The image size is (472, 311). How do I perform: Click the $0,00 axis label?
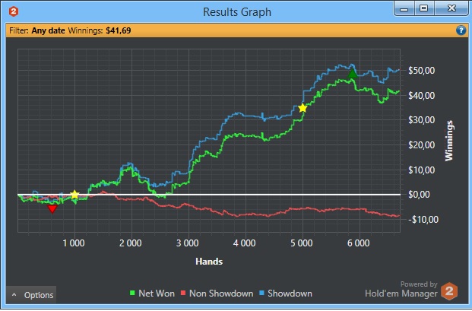point(419,195)
